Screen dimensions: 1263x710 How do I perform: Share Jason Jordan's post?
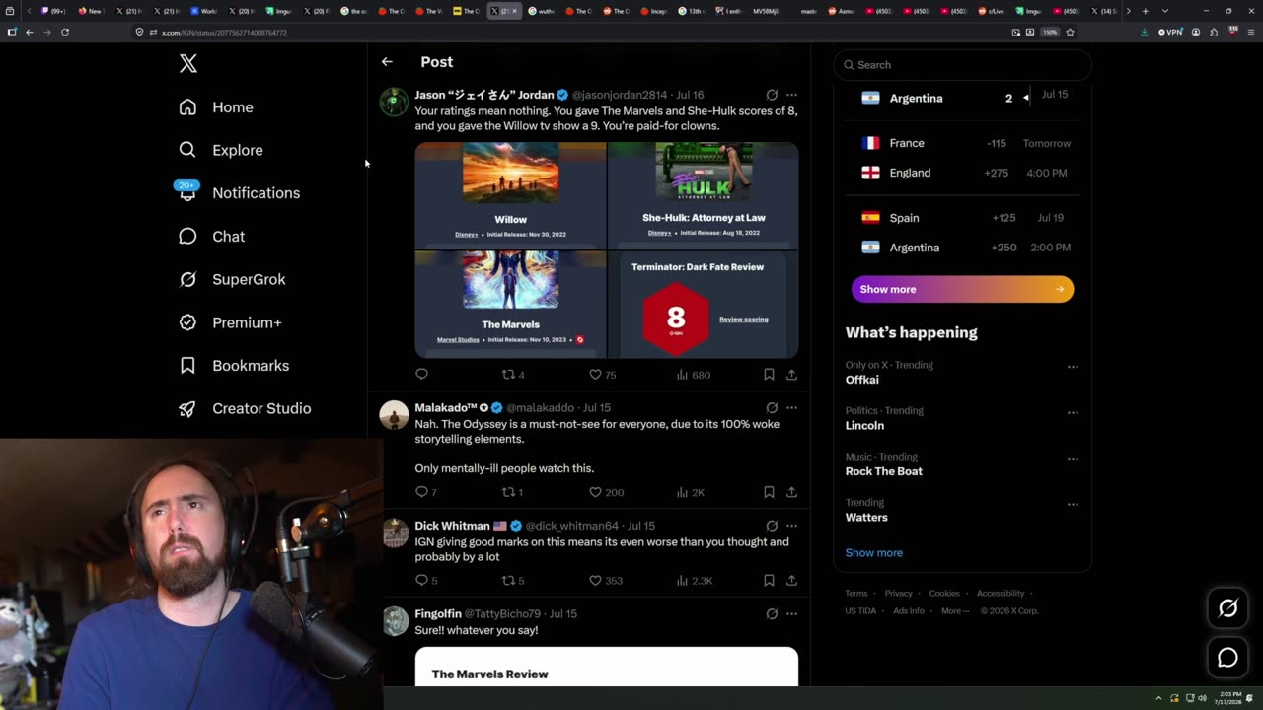pyautogui.click(x=791, y=375)
